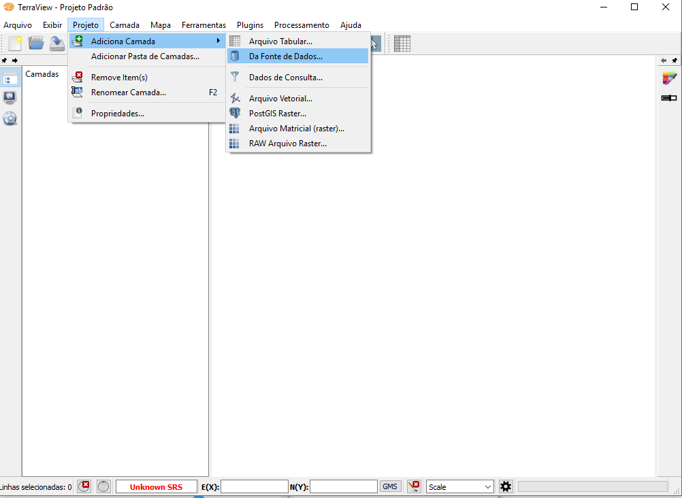Click the globe with red X status icon
Viewport: 682px width, 498px height.
84,486
